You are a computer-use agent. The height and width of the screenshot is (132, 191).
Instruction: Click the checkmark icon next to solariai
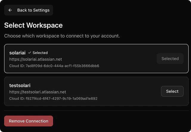(29, 53)
